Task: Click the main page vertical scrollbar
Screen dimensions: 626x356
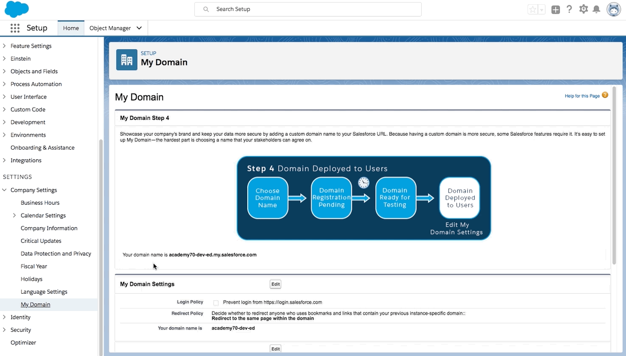Action: click(614, 175)
